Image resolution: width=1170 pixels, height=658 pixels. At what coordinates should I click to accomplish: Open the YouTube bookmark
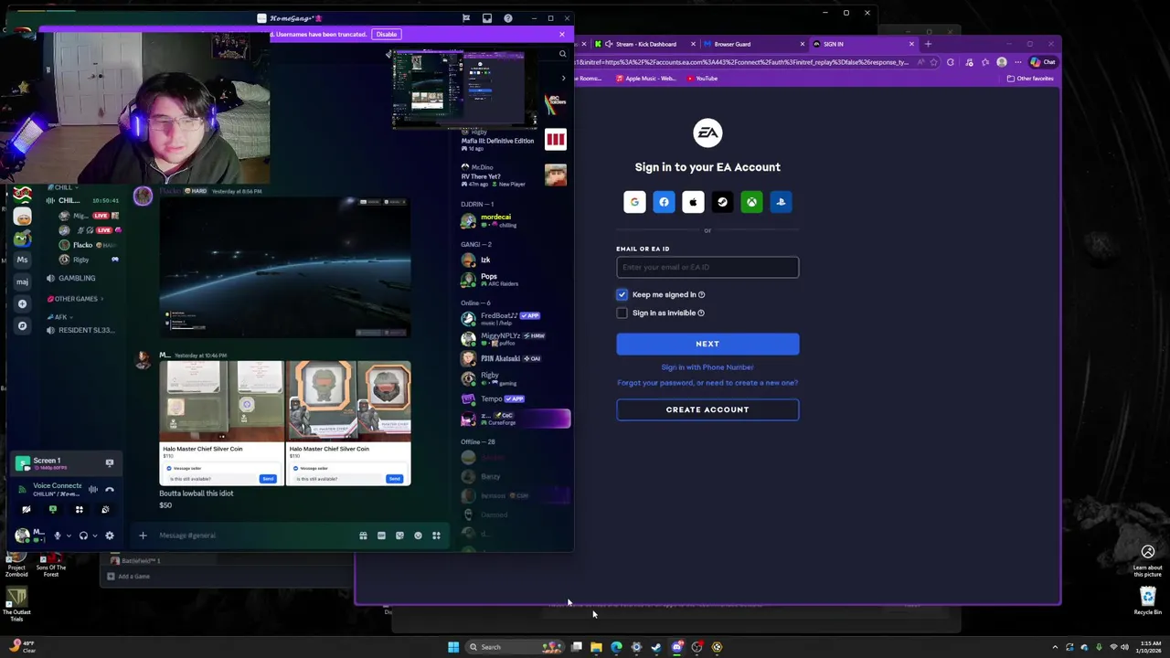click(701, 79)
